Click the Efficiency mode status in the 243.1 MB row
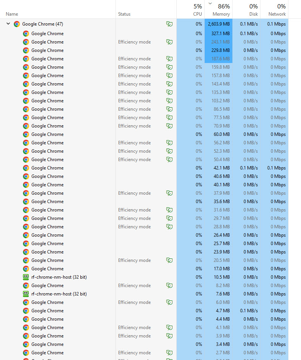Screen dimensions: 301x360 (x=135, y=42)
